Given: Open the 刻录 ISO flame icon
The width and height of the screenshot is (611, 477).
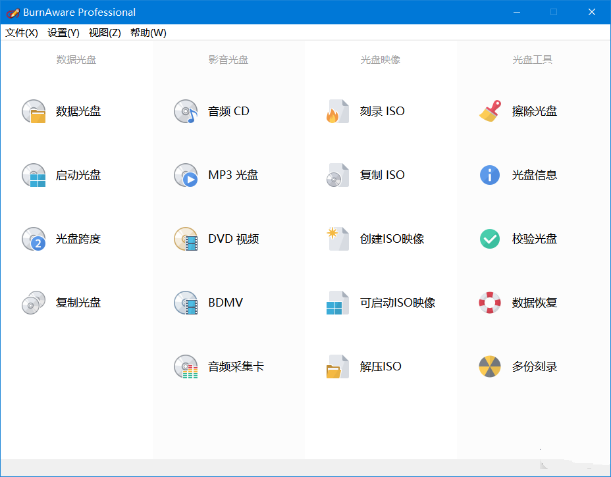Looking at the screenshot, I should 338,111.
